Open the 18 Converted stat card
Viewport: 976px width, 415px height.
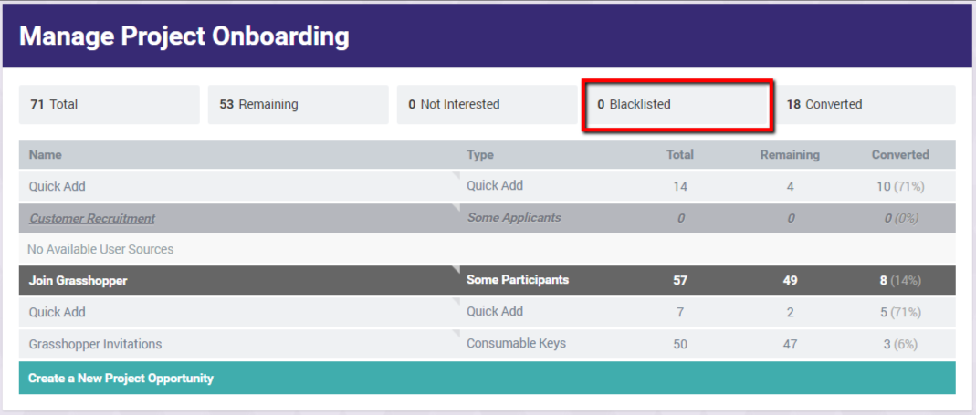(x=866, y=105)
